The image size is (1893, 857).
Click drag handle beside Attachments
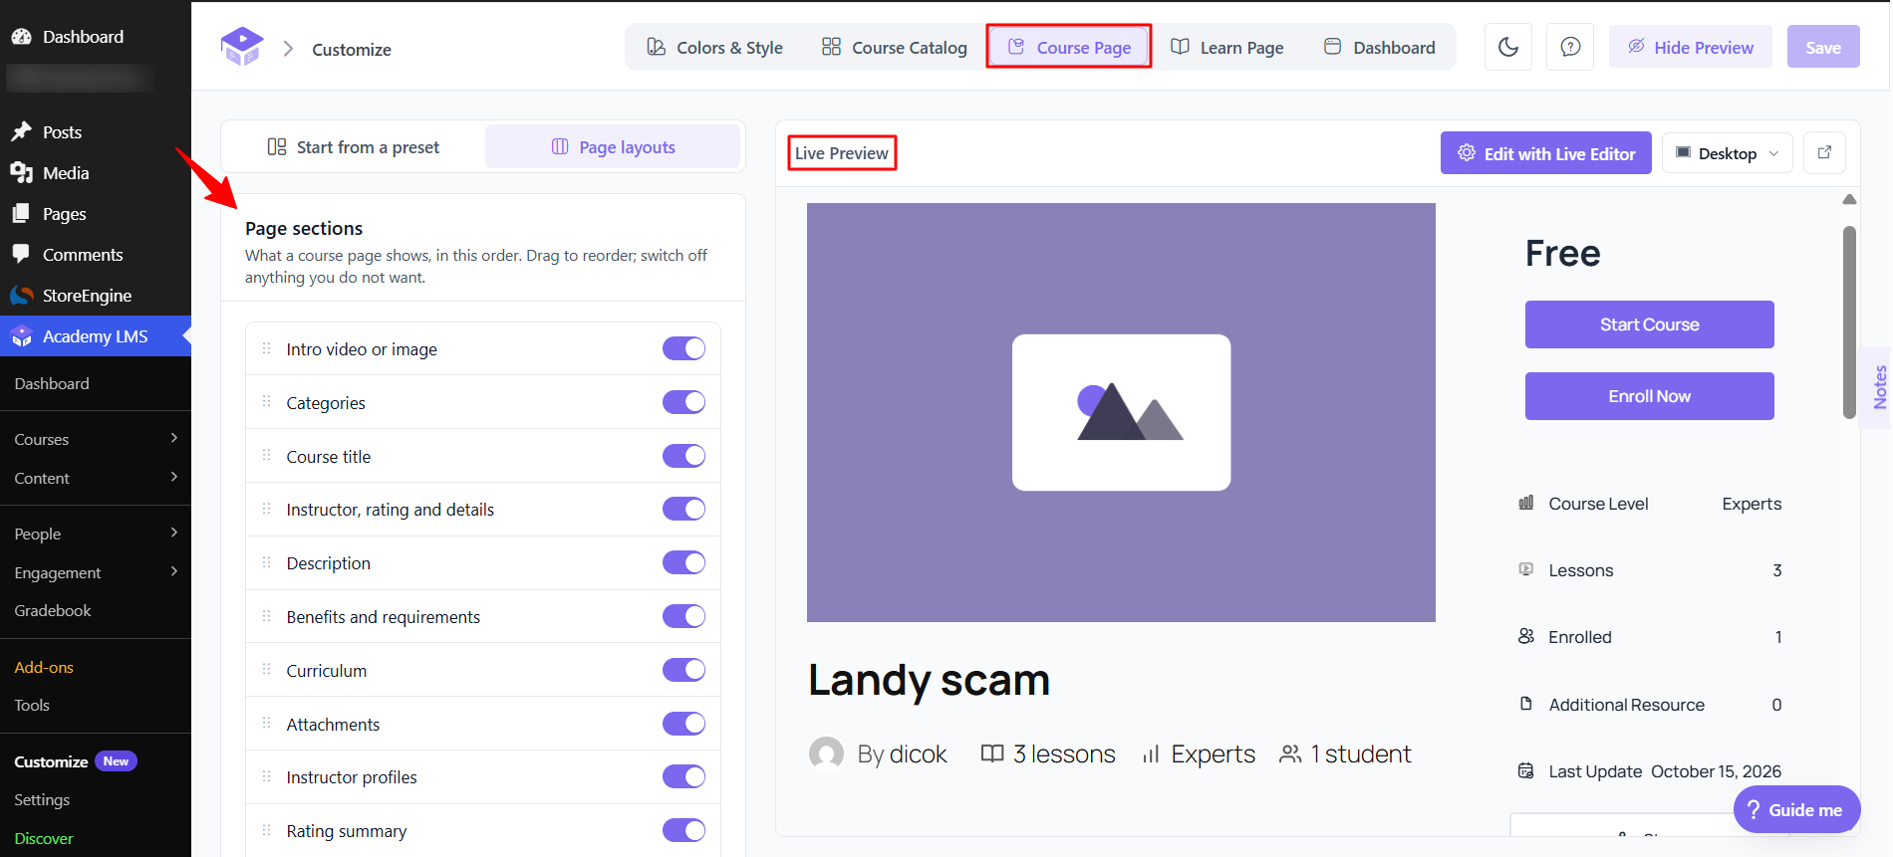coord(266,724)
